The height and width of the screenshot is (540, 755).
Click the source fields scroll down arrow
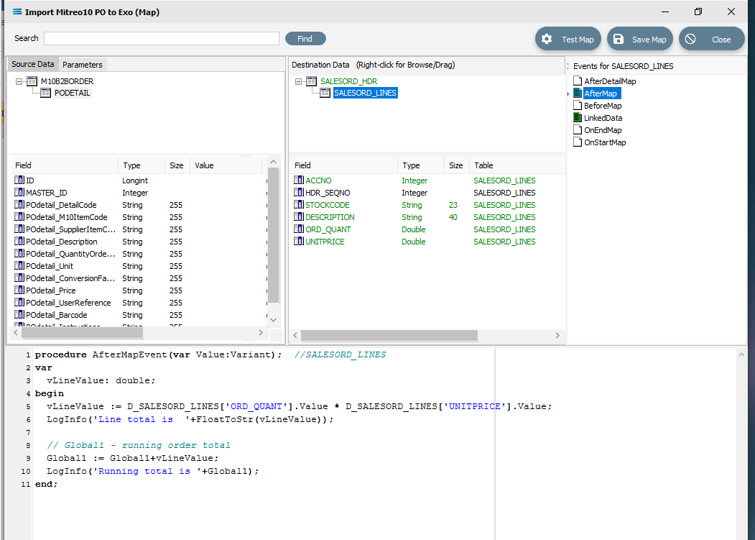pyautogui.click(x=273, y=320)
